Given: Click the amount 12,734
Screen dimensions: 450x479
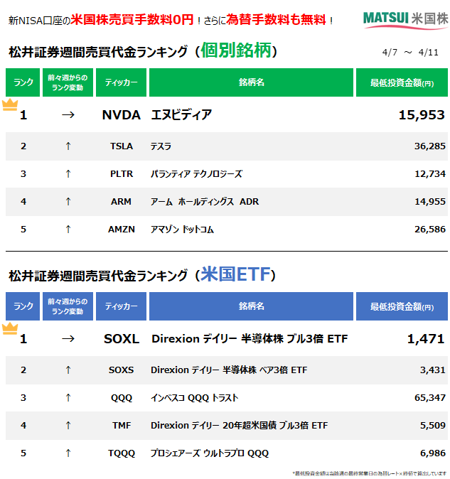Looking at the screenshot, I should [430, 174].
